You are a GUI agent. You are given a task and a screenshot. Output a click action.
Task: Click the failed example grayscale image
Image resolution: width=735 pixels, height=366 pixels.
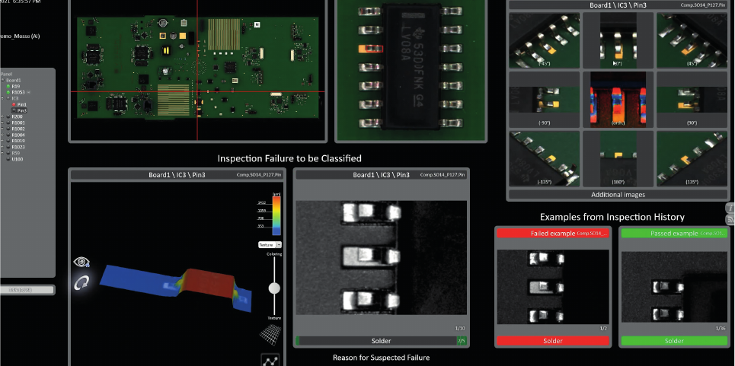coord(553,286)
